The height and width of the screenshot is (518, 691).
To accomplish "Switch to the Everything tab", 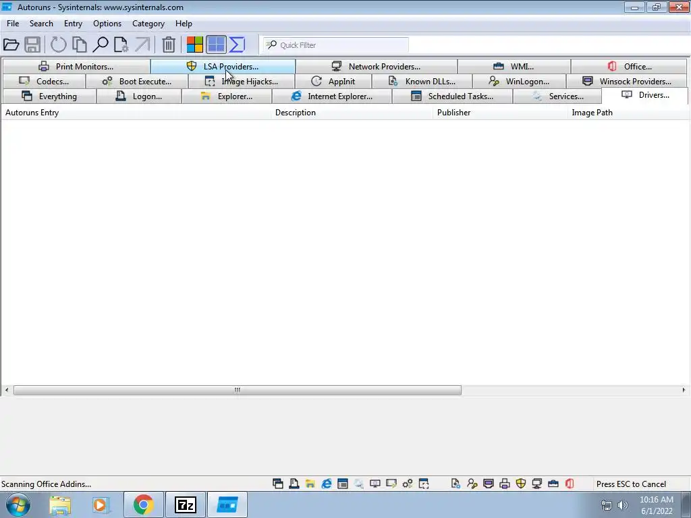I will (49, 96).
